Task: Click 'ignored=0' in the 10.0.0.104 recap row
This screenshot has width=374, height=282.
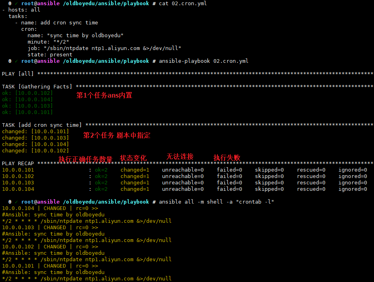Action: (352, 189)
